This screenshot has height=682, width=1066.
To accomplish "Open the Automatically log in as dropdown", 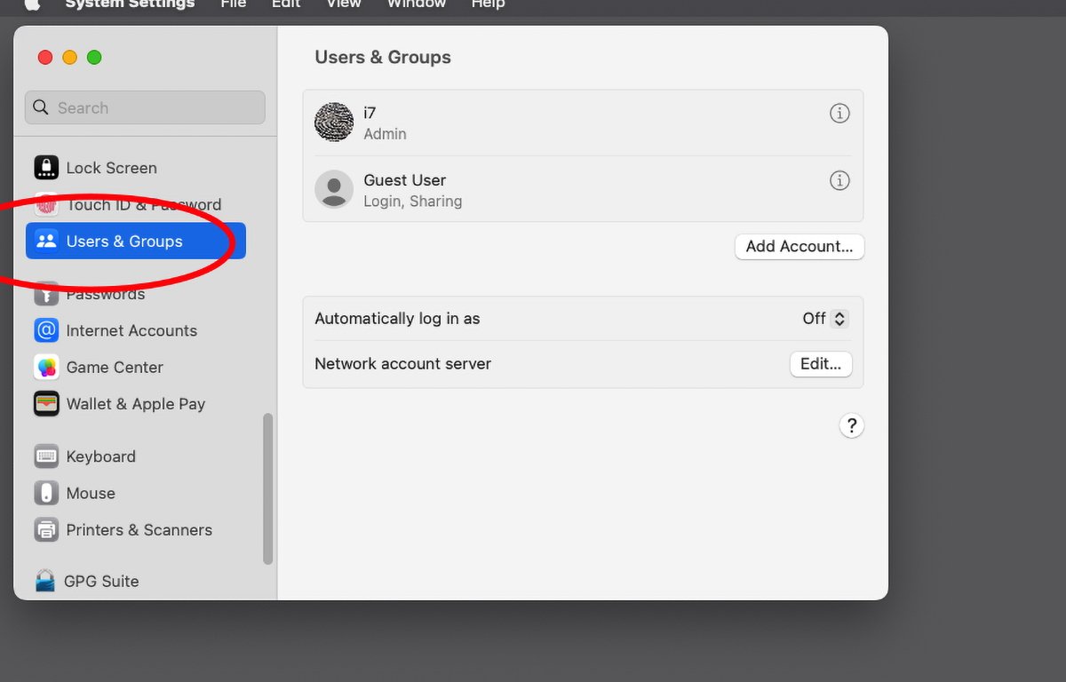I will 826,319.
